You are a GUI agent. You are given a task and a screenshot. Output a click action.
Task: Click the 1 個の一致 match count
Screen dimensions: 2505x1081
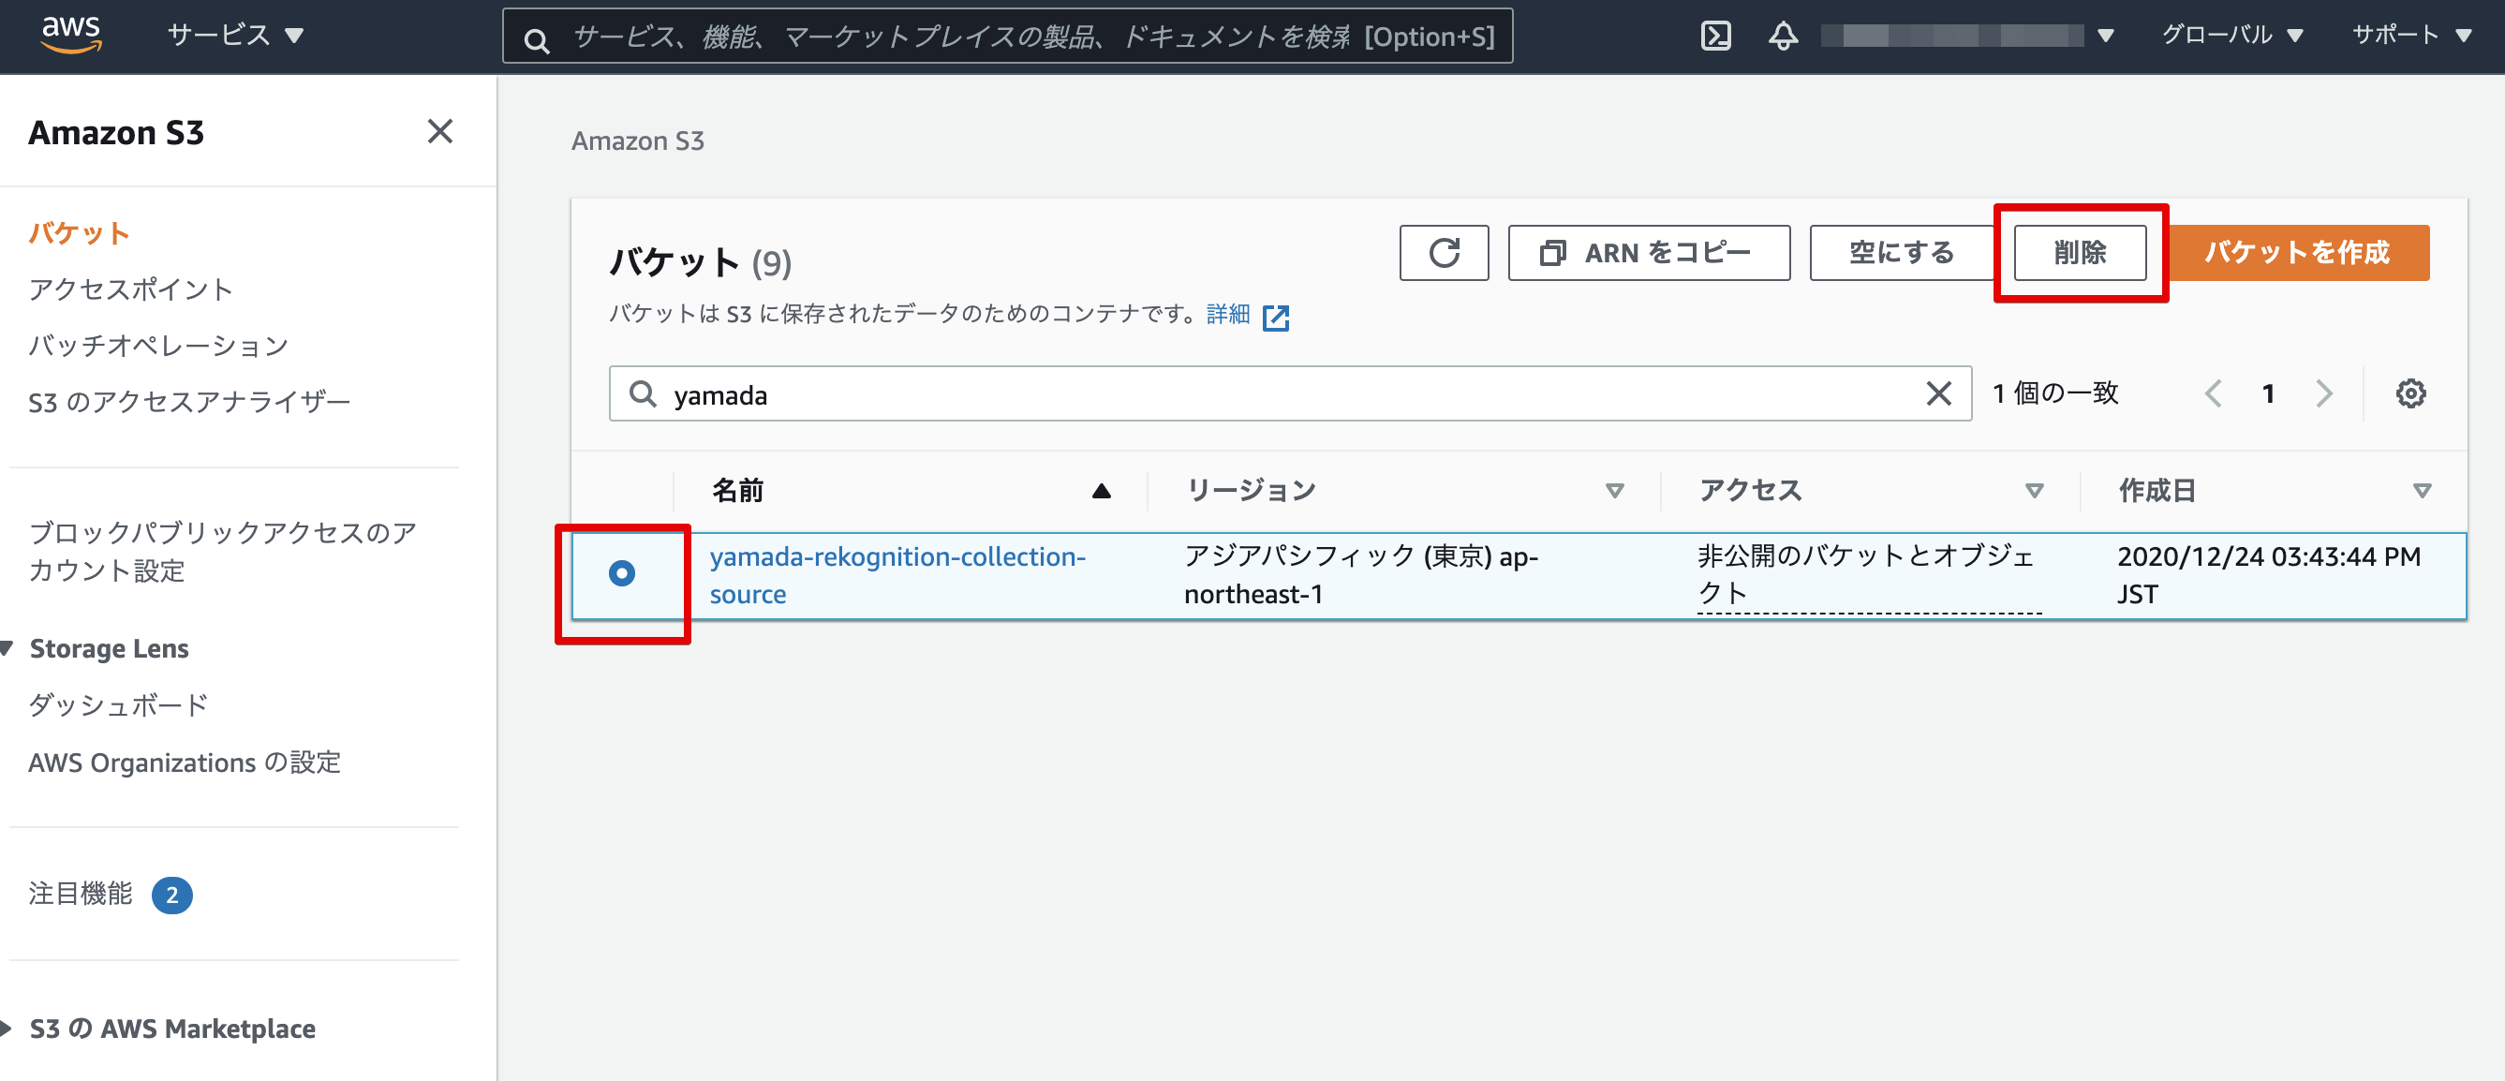[x=2054, y=393]
